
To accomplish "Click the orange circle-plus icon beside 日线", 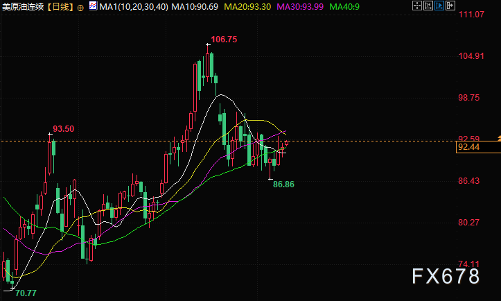I will coord(80,8).
